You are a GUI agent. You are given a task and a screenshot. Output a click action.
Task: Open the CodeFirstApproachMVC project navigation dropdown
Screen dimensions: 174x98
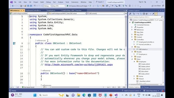pyautogui.click(x=29, y=13)
